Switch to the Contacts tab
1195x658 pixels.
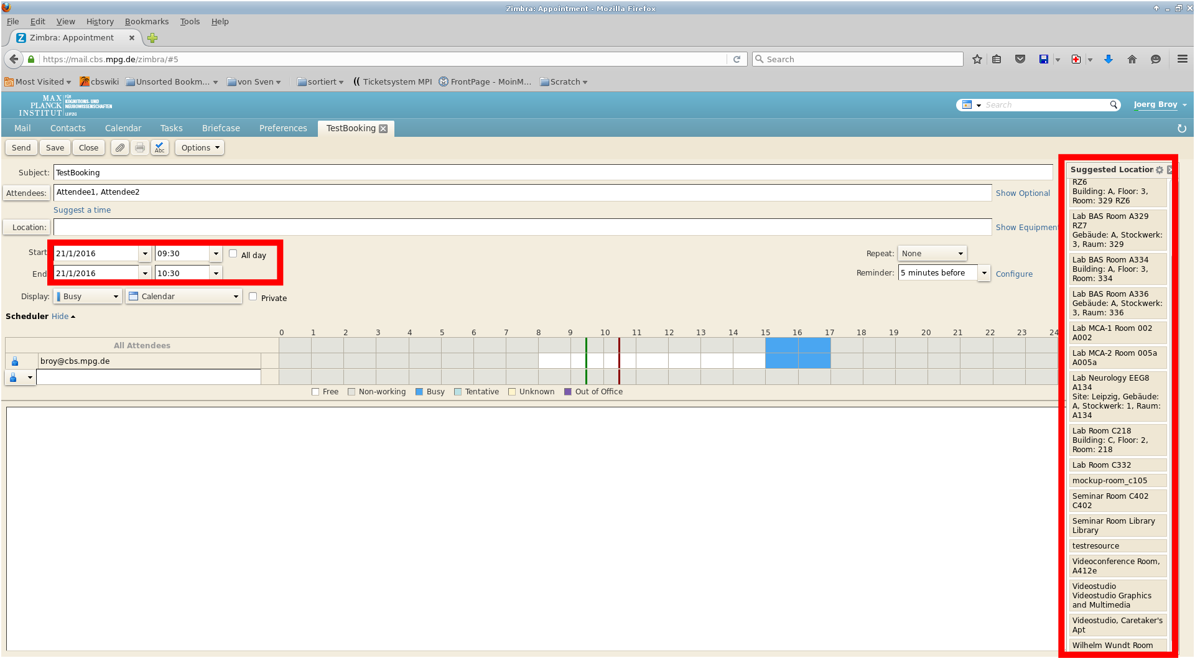tap(68, 129)
